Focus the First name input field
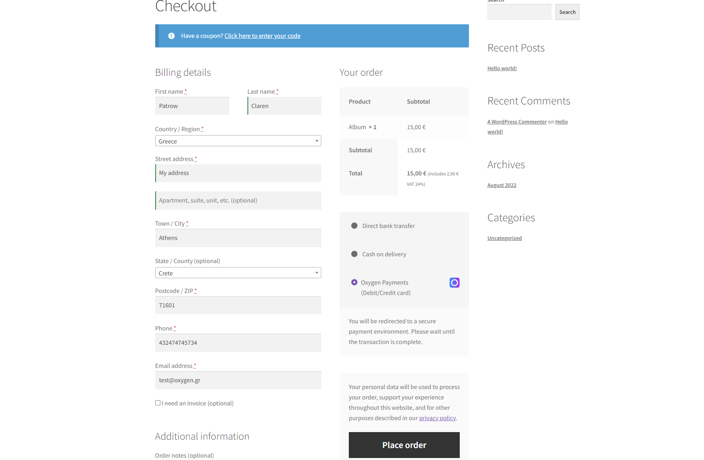This screenshot has height=460, width=704. point(192,106)
